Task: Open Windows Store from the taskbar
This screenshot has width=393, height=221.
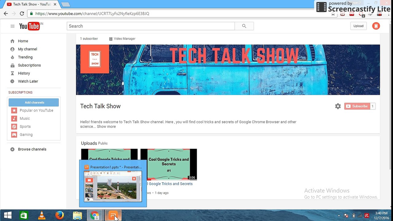Action: point(24,215)
